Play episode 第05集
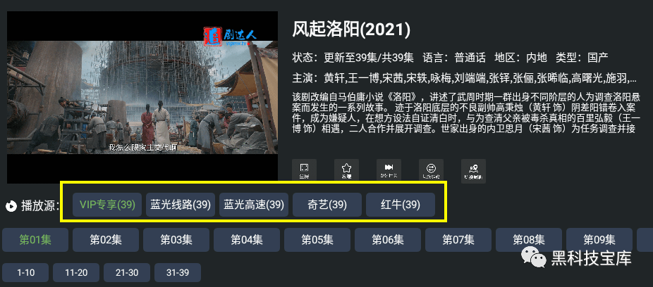This screenshot has width=653, height=287. pyautogui.click(x=317, y=240)
